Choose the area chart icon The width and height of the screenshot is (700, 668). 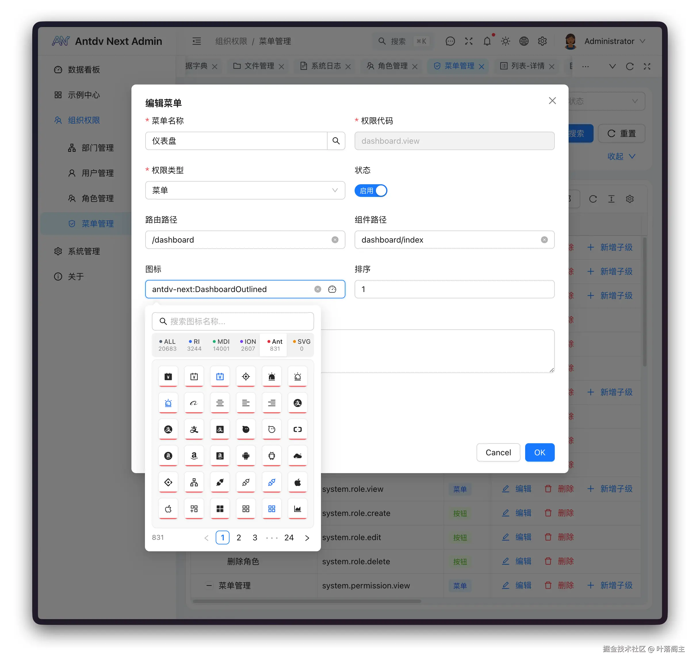[297, 509]
